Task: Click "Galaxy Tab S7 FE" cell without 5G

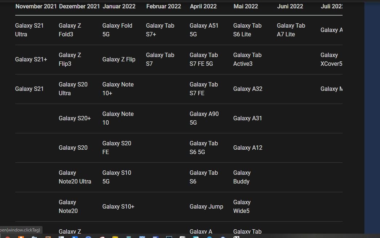Action: pyautogui.click(x=204, y=89)
